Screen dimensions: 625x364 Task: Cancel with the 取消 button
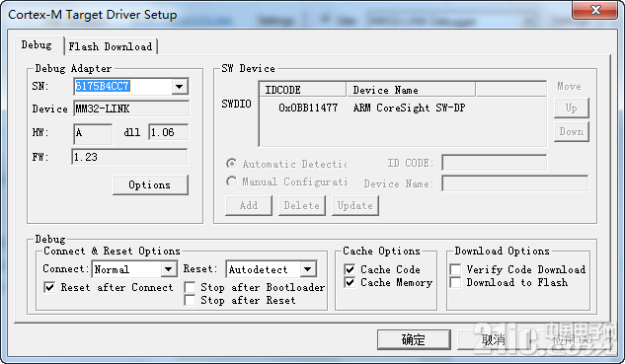[494, 339]
